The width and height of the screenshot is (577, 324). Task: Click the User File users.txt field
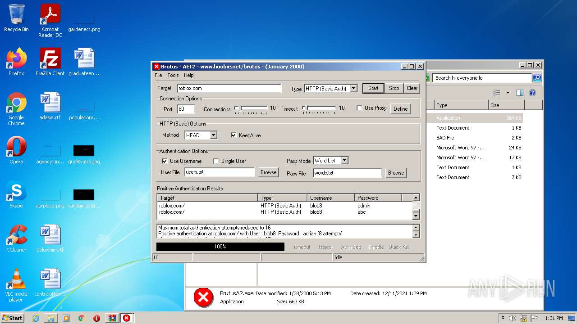[x=220, y=172]
